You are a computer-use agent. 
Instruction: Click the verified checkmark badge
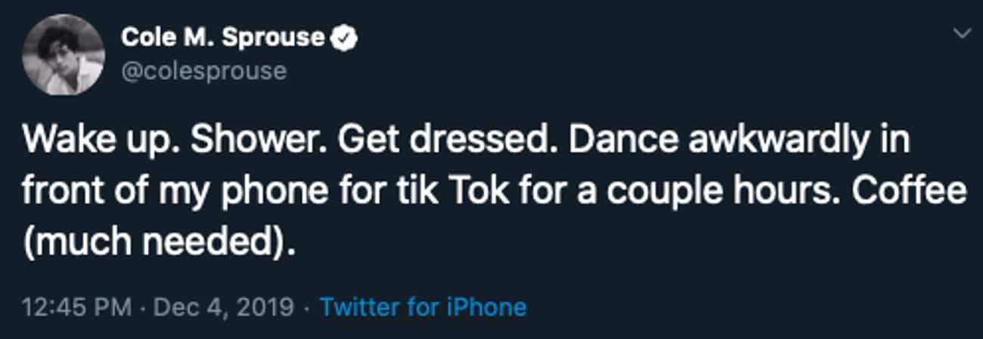pyautogui.click(x=344, y=37)
